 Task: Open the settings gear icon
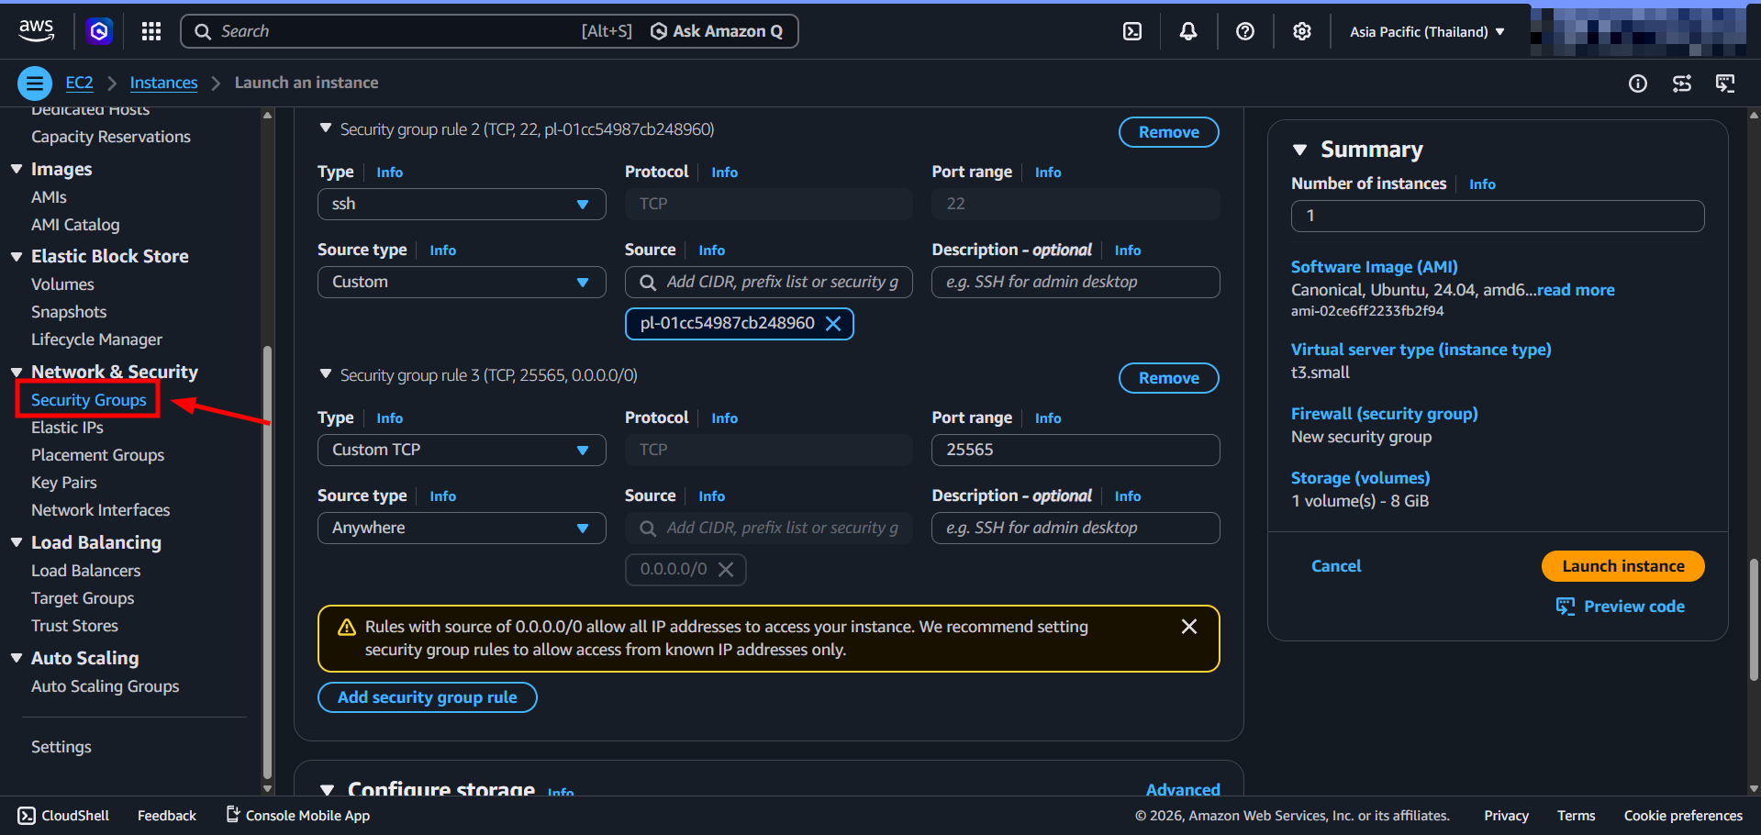(1302, 31)
